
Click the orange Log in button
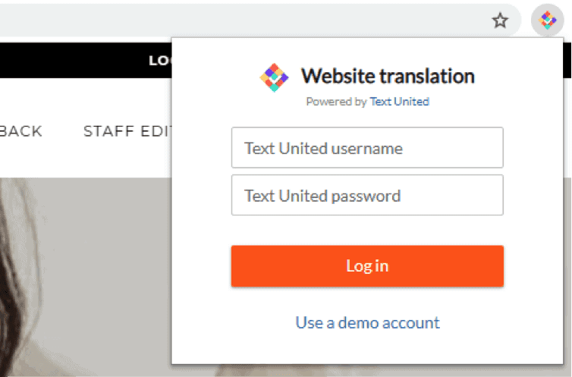pos(367,266)
